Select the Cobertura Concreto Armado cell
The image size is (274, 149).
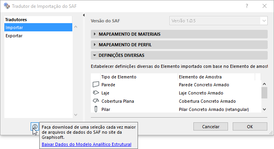pos(207,101)
